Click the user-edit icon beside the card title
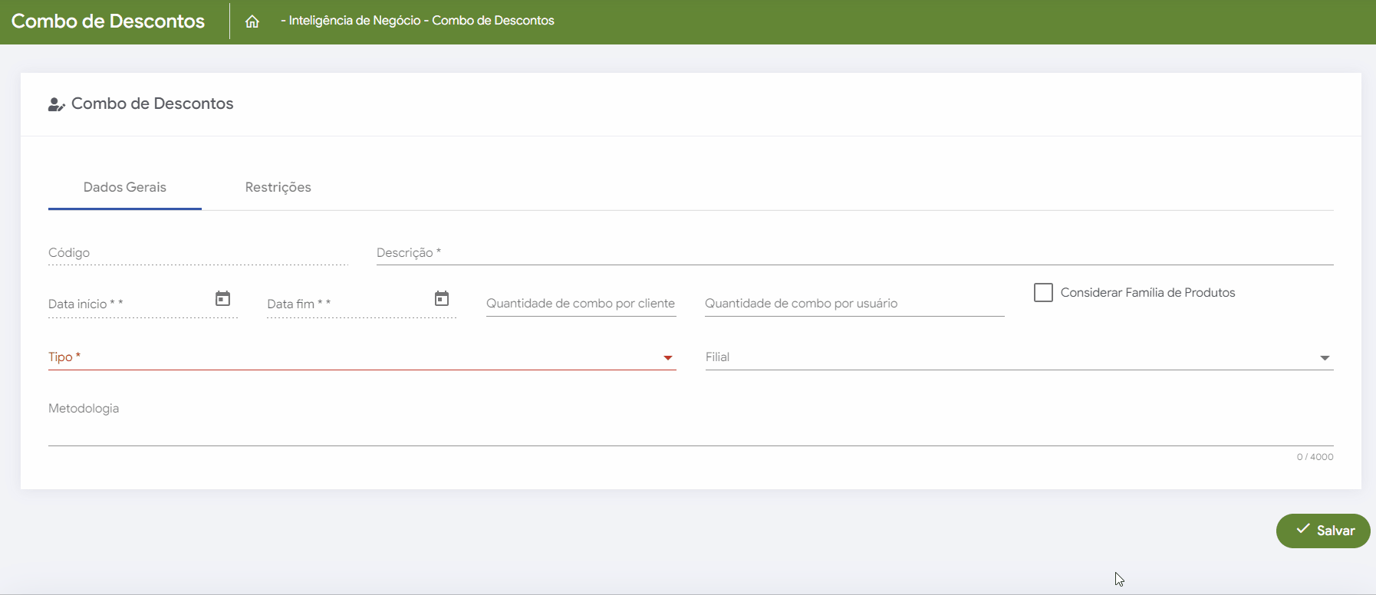The width and height of the screenshot is (1376, 595). pos(56,104)
